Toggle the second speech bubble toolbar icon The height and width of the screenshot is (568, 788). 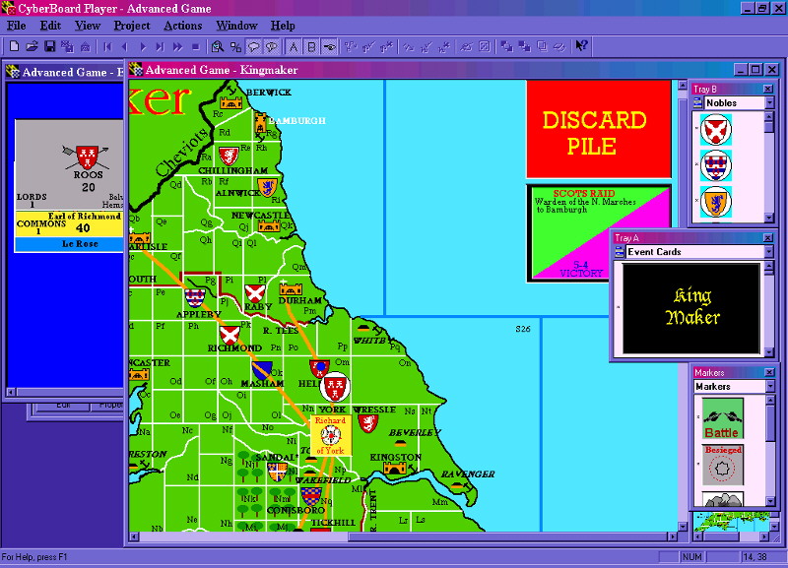click(272, 46)
